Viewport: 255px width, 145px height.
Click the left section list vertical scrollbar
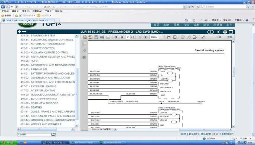pos(76,81)
